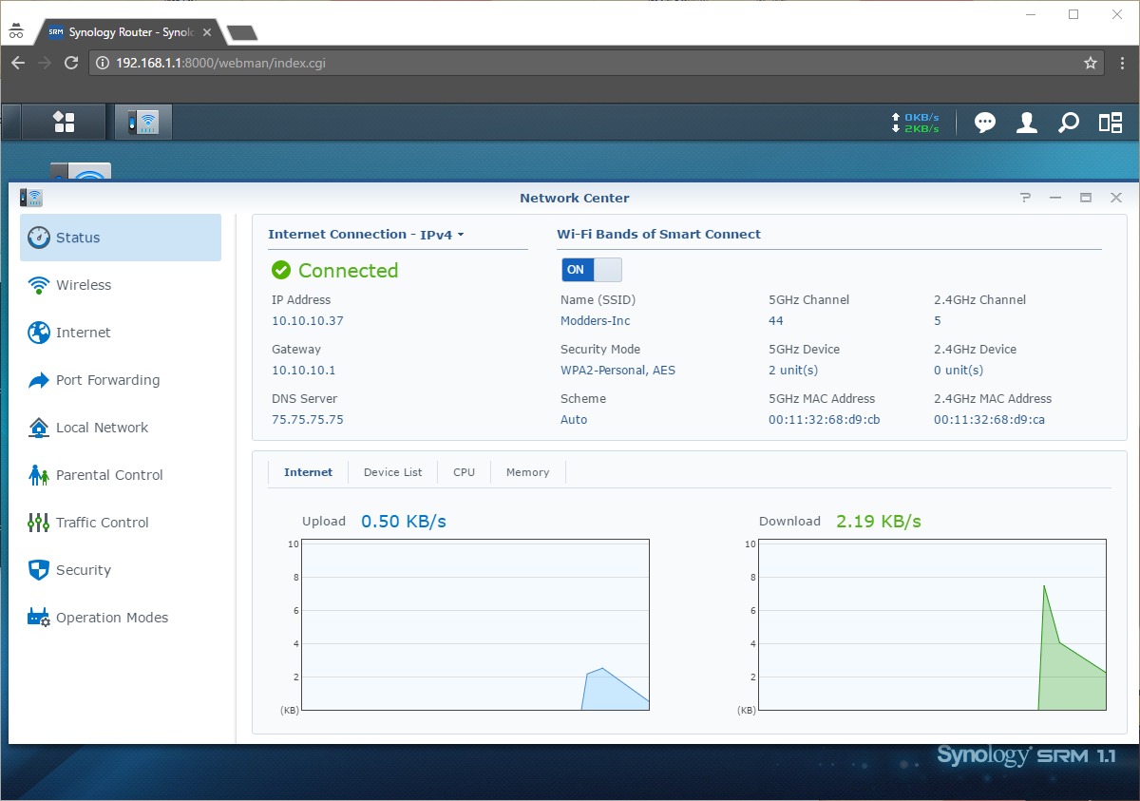Click the Upload 0.50 KB/s value
This screenshot has height=801, width=1140.
(x=404, y=521)
